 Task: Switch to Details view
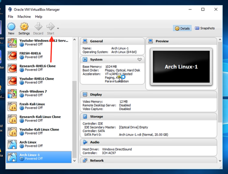pos(182,28)
